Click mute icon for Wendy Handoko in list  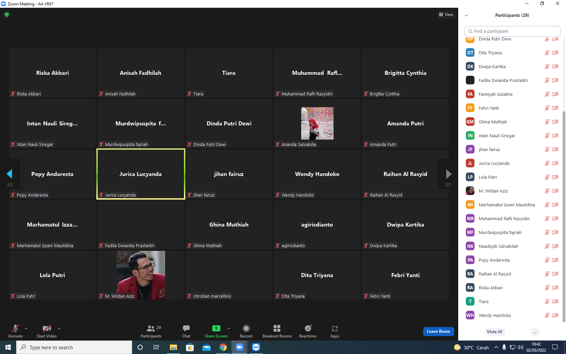pyautogui.click(x=547, y=315)
